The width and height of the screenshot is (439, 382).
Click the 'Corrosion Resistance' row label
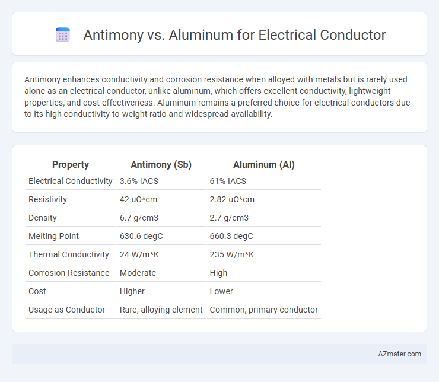click(69, 273)
